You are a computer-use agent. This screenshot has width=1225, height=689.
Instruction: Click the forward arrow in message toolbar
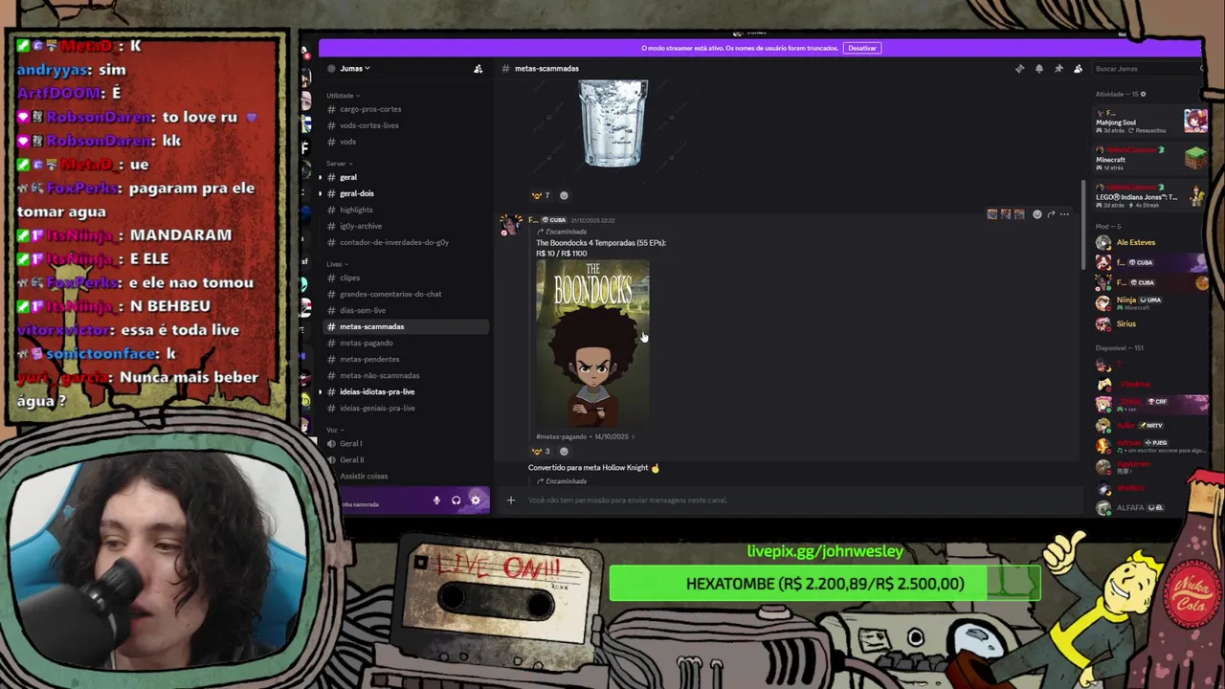(1051, 214)
